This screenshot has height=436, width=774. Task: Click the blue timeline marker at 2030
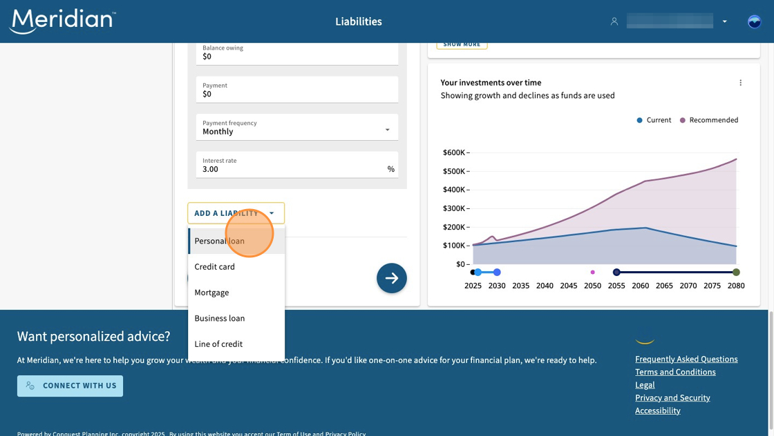[x=497, y=272]
